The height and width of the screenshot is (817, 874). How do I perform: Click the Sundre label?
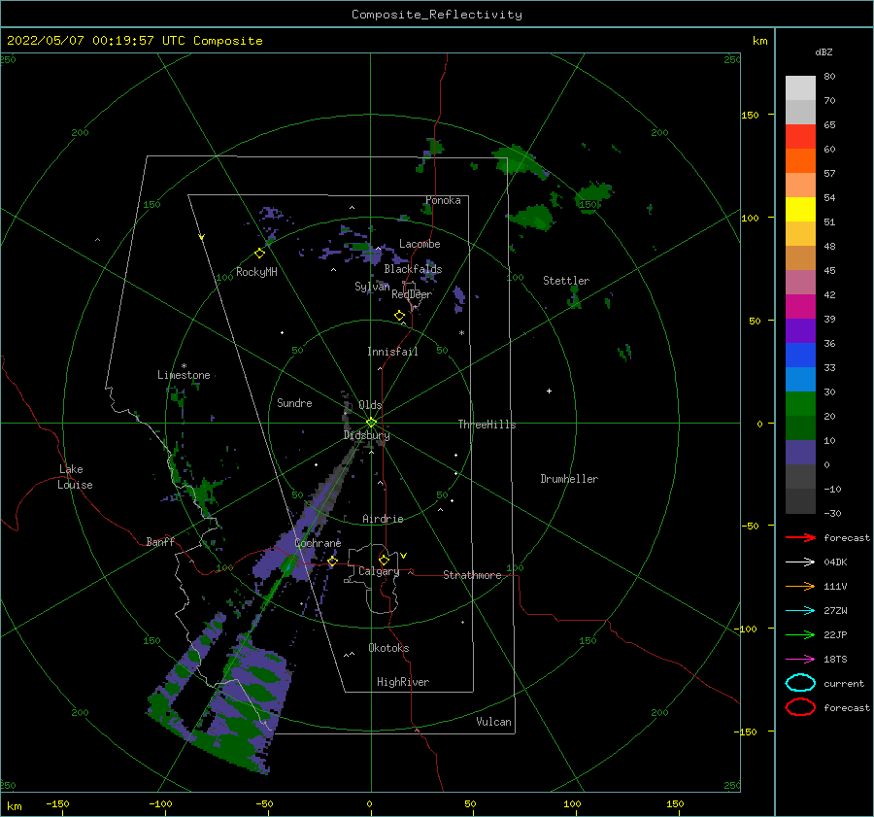click(x=294, y=402)
